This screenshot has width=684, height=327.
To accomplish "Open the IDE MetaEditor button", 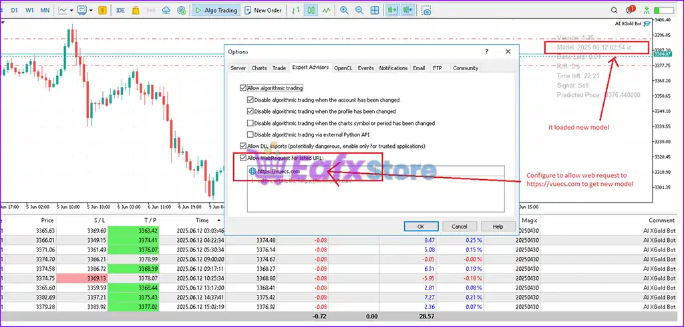I will pos(120,10).
